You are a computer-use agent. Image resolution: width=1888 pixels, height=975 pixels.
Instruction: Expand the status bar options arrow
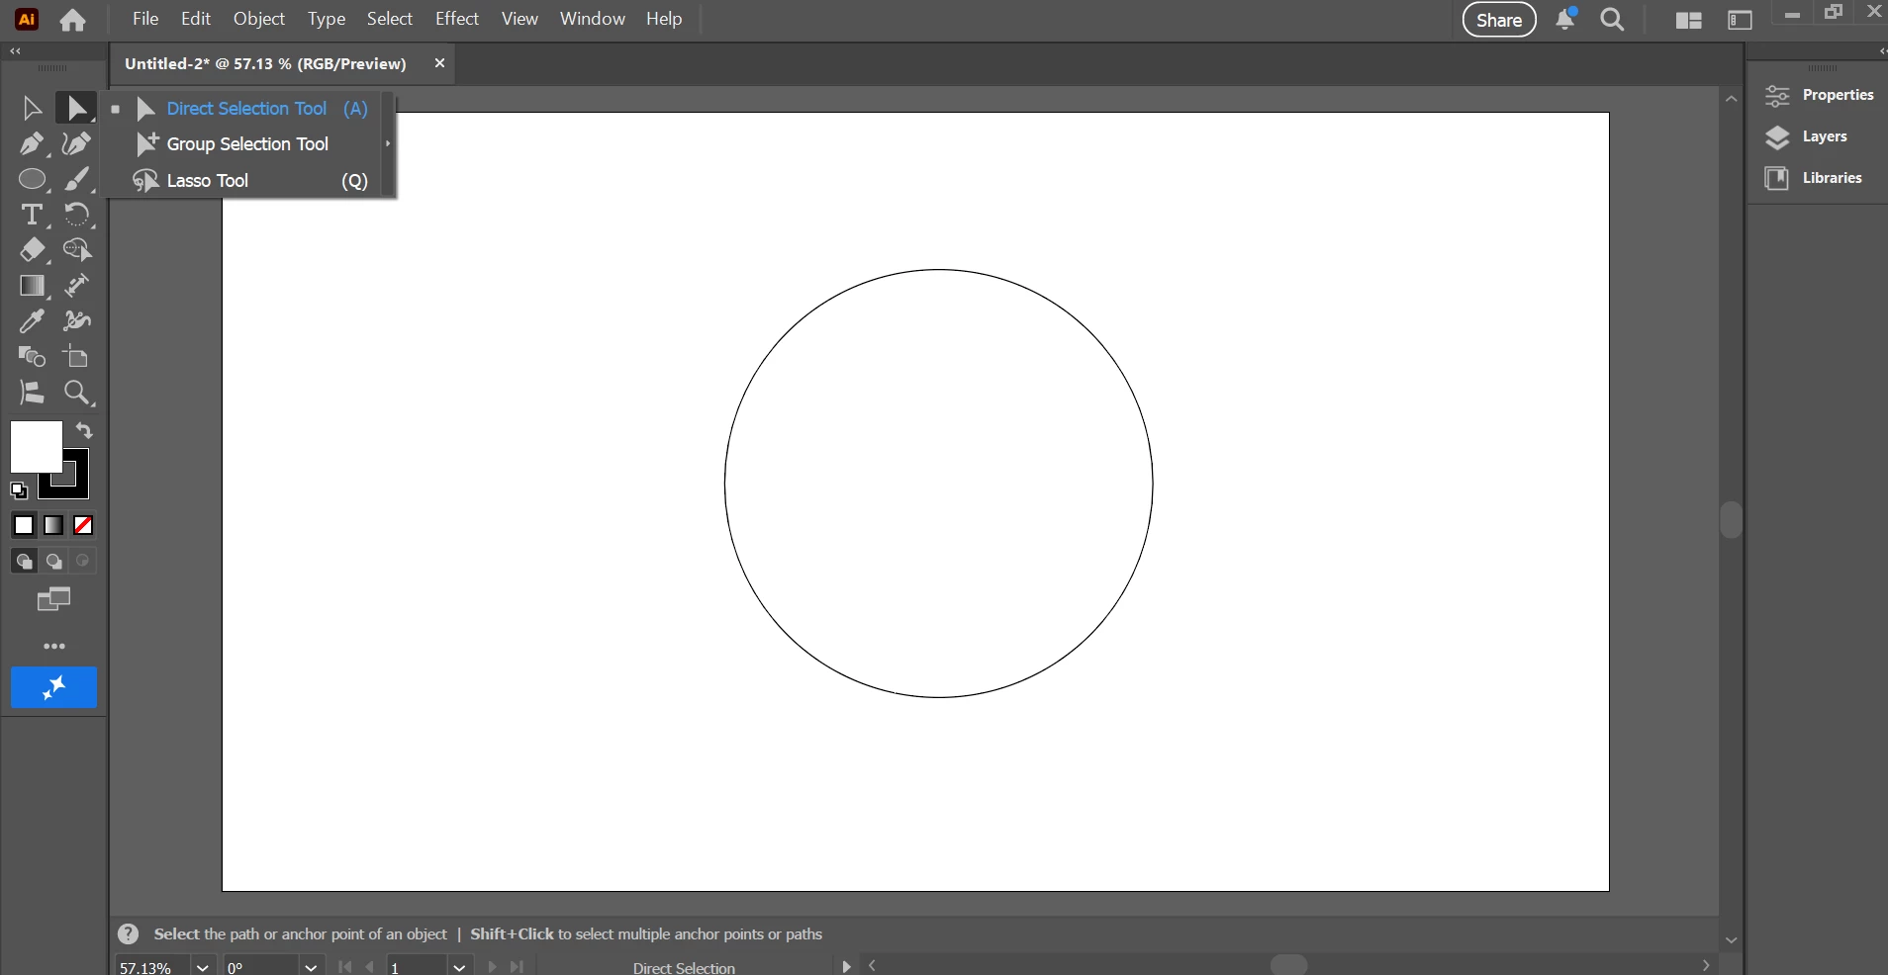click(x=846, y=967)
